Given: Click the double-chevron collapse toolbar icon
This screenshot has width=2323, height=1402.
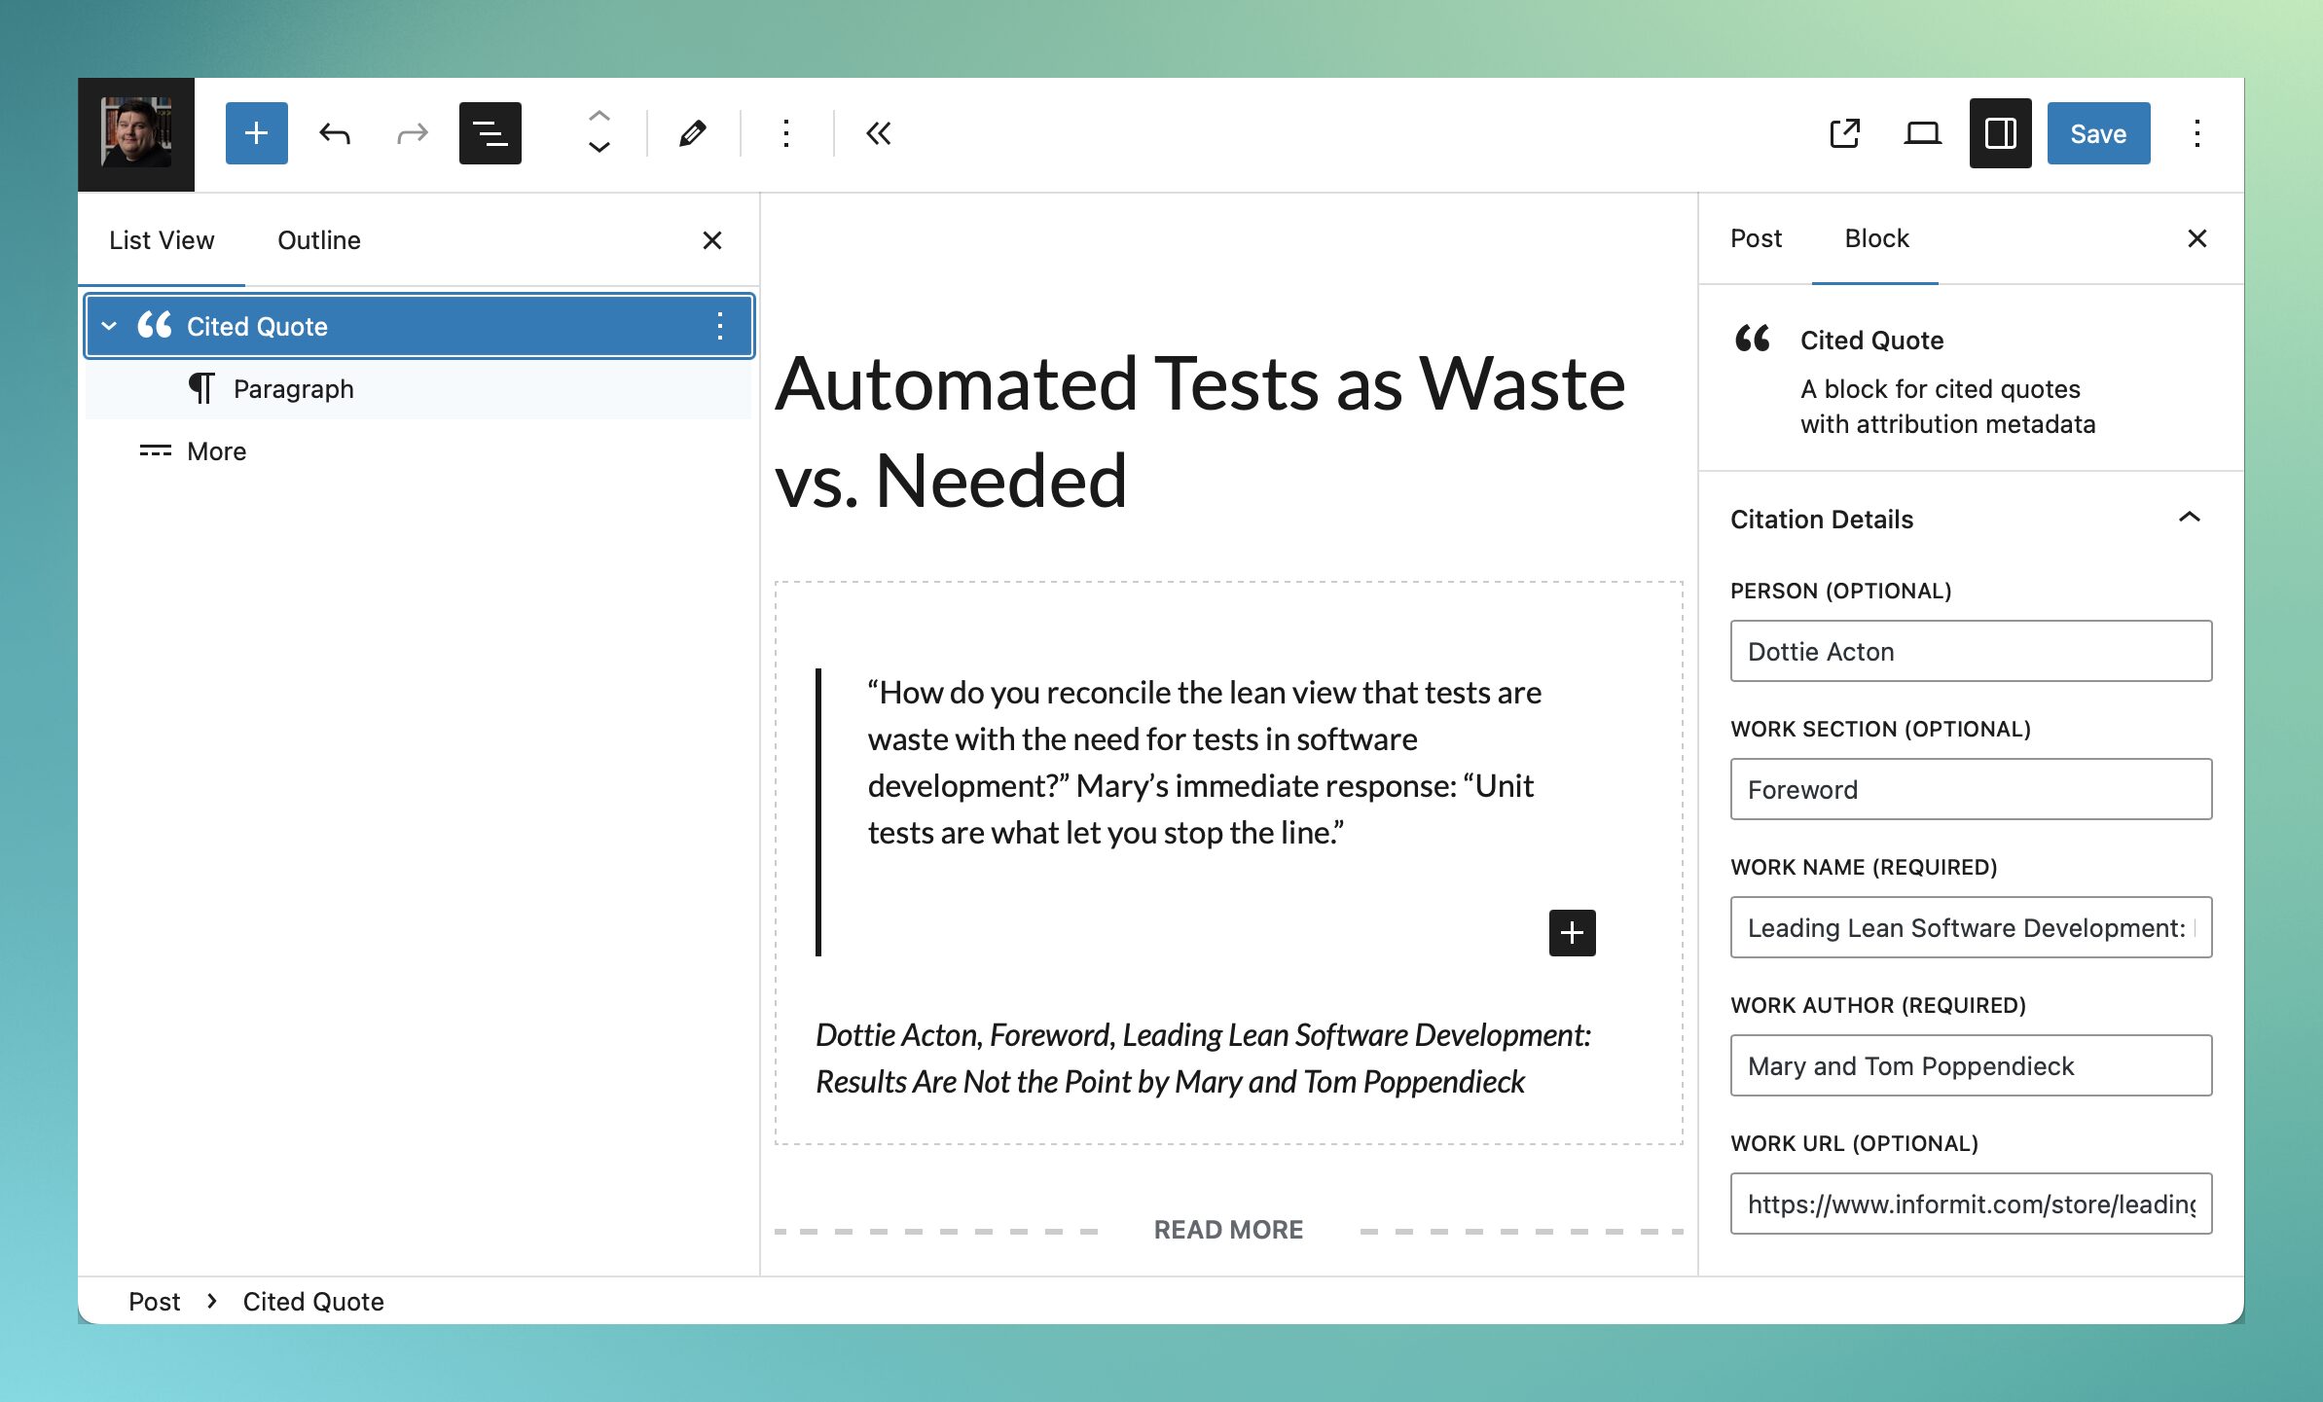Looking at the screenshot, I should 878,133.
